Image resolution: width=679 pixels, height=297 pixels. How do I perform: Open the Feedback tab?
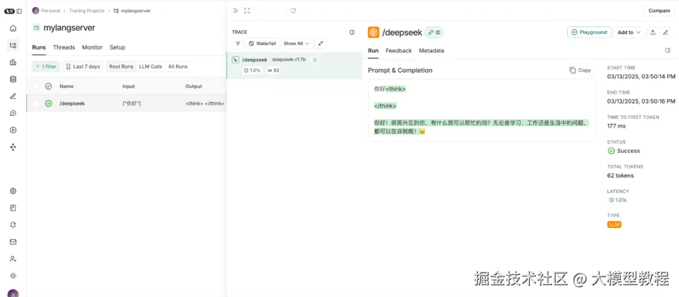click(x=399, y=51)
